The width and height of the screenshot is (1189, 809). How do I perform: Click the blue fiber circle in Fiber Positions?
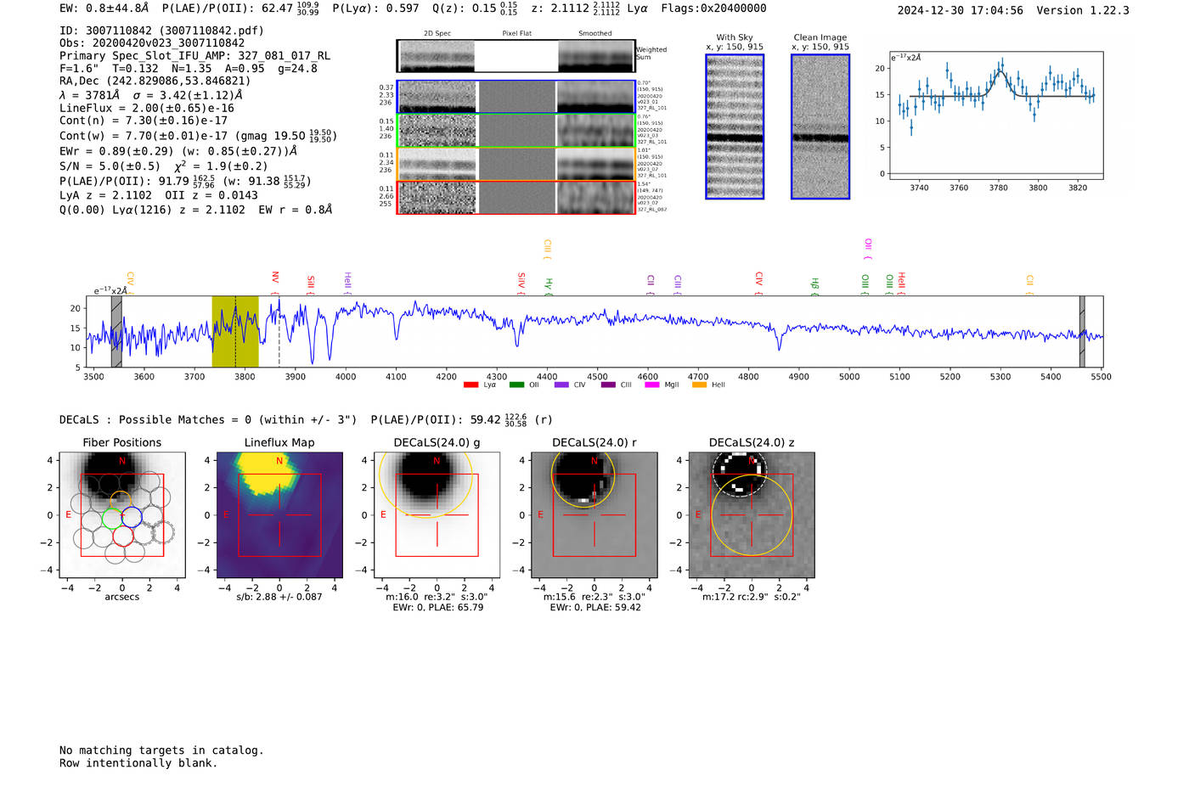coord(131,516)
